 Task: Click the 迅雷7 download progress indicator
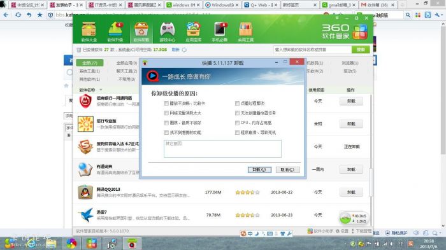pyautogui.click(x=353, y=218)
